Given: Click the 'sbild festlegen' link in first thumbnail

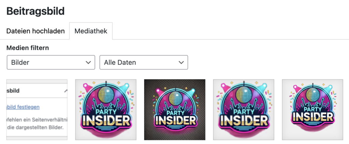Looking at the screenshot, I should [23, 107].
